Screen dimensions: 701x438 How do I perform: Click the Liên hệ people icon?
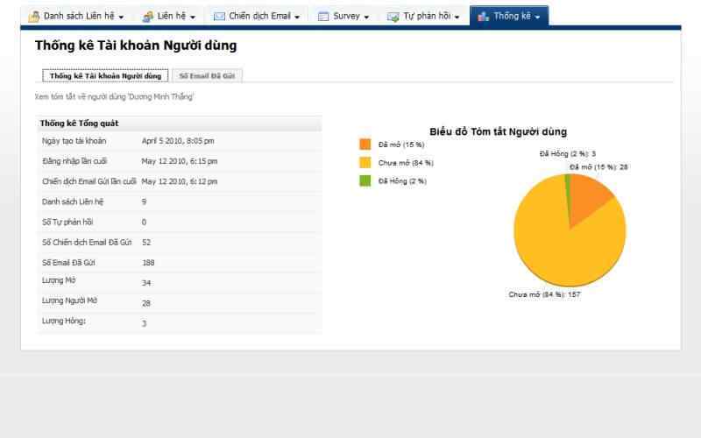[148, 17]
